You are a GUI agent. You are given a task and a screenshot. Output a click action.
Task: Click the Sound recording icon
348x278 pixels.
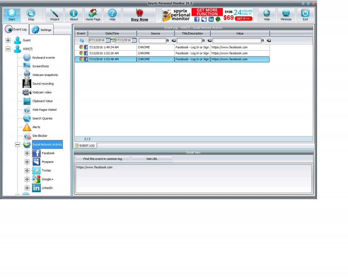pyautogui.click(x=27, y=84)
